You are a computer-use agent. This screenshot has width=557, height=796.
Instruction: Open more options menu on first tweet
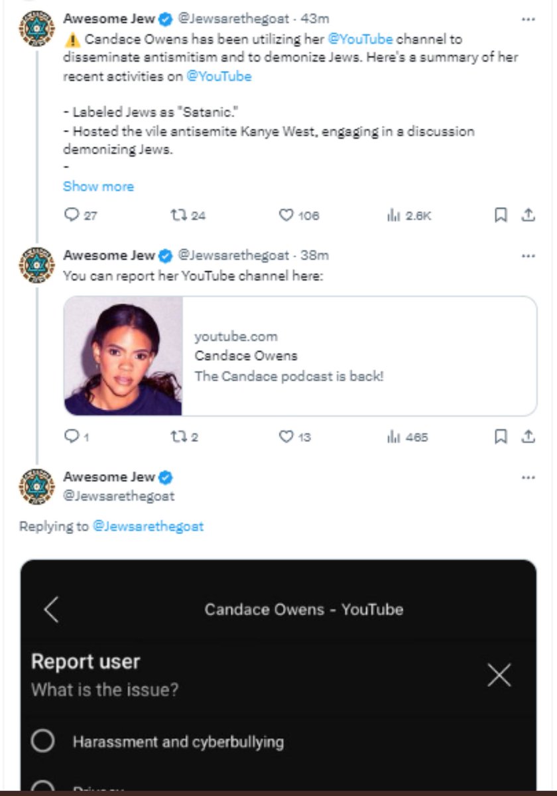[528, 19]
